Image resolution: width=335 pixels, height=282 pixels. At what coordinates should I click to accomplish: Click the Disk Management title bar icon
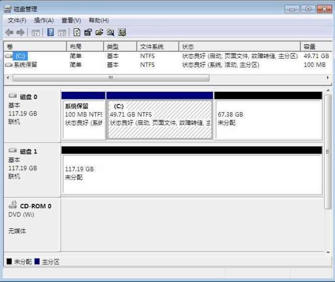[8, 9]
